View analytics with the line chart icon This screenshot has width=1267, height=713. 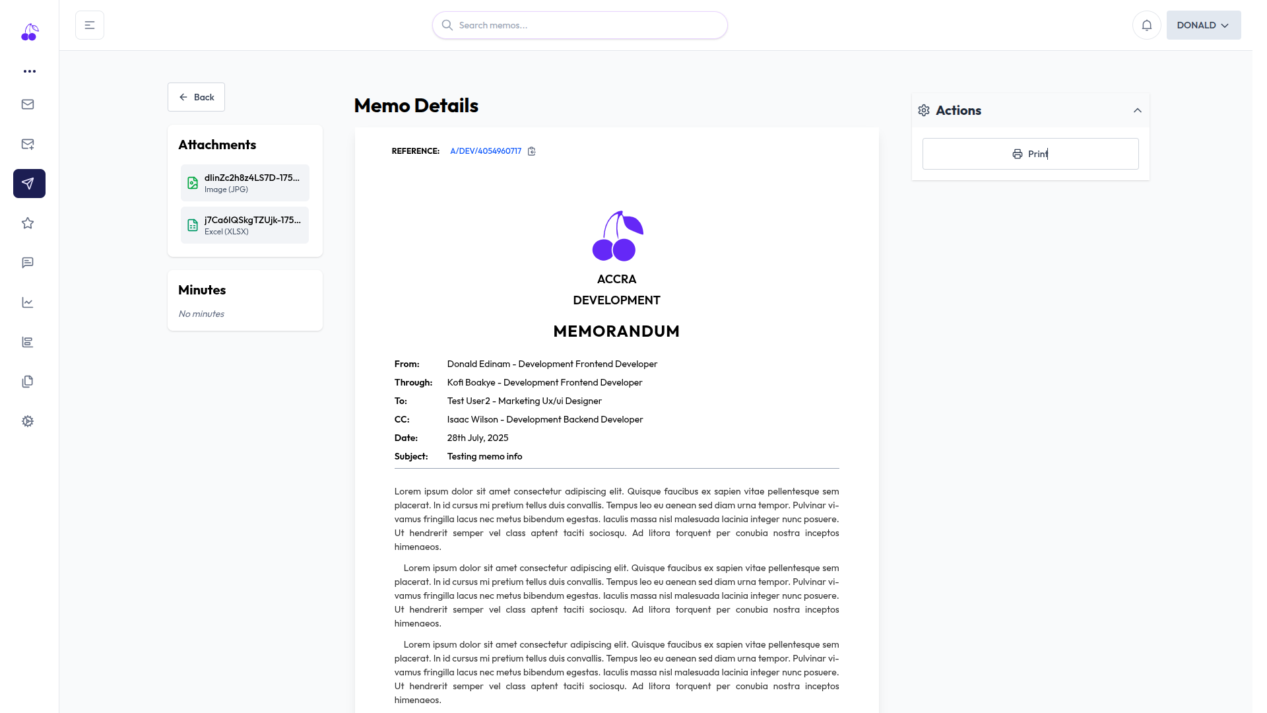click(28, 302)
